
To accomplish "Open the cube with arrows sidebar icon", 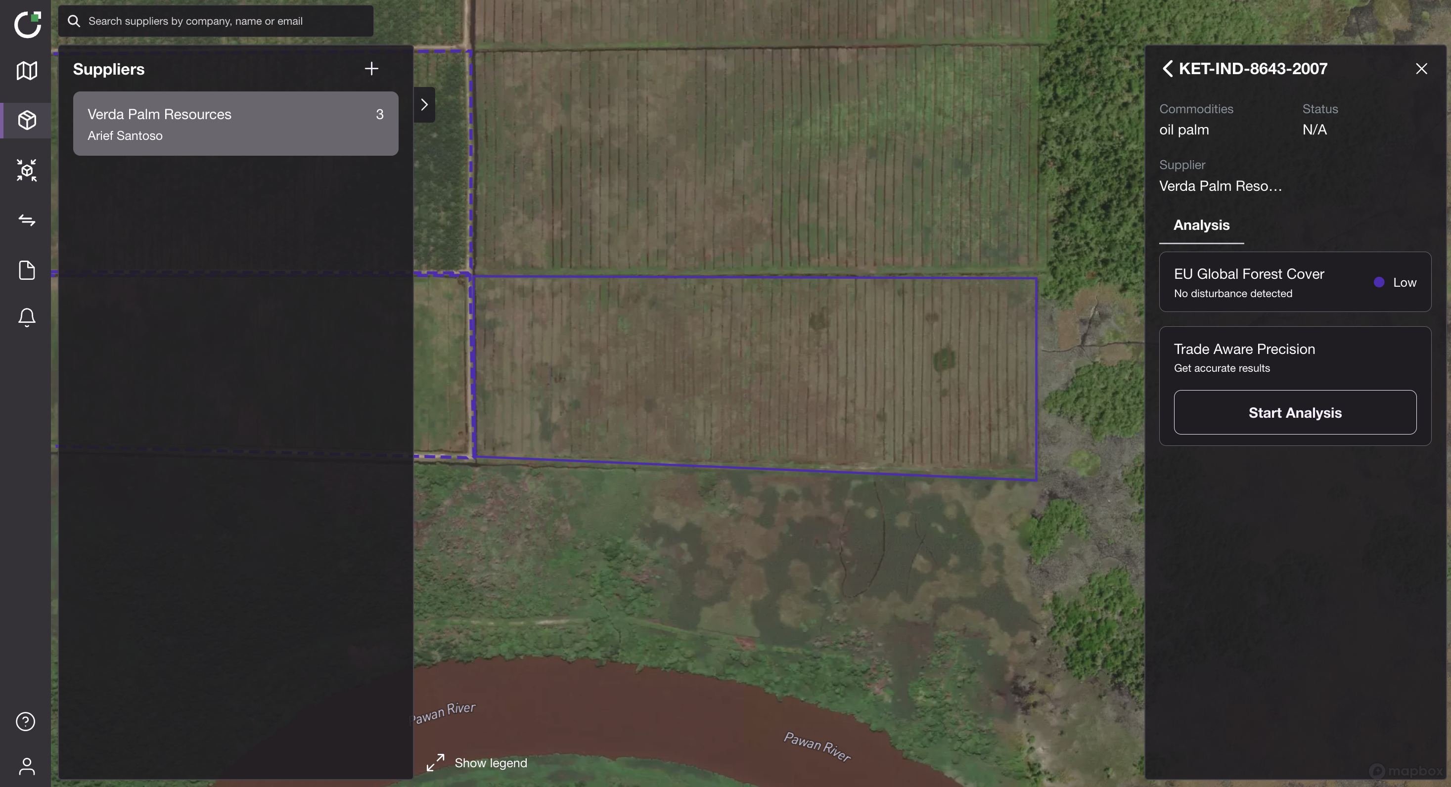I will tap(27, 170).
